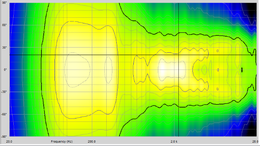Click the 200.0 frequency axis label
Viewport: 260px width, 146px height.
click(92, 141)
